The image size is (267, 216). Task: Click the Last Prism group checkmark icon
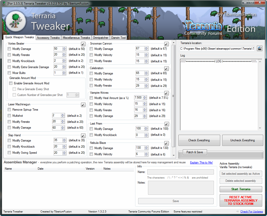click(166, 124)
